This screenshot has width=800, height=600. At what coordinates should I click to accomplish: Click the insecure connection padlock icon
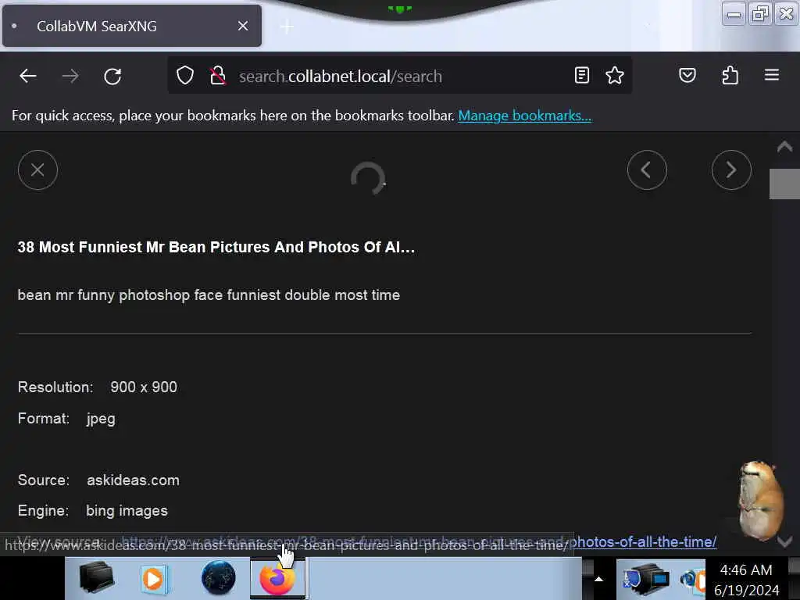(x=218, y=76)
